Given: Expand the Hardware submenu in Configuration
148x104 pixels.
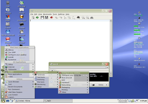Looking at the screenshot, I should (74, 82).
